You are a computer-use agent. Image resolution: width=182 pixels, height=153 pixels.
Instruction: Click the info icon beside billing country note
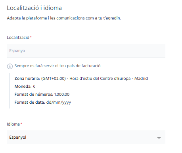click(x=10, y=66)
